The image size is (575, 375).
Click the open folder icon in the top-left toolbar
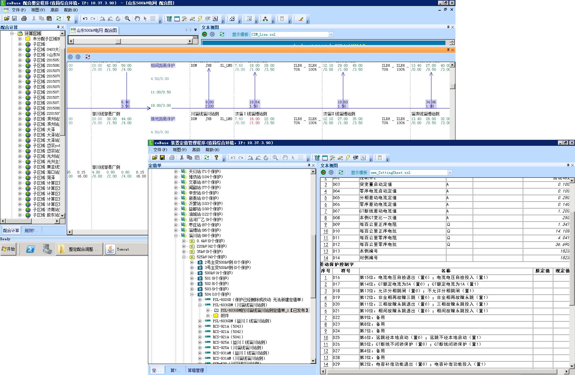tap(6, 19)
